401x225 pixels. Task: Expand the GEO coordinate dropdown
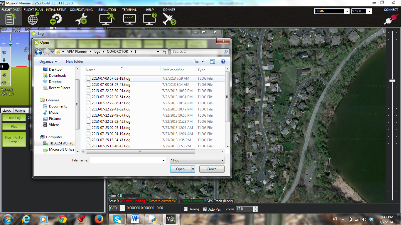123,208
